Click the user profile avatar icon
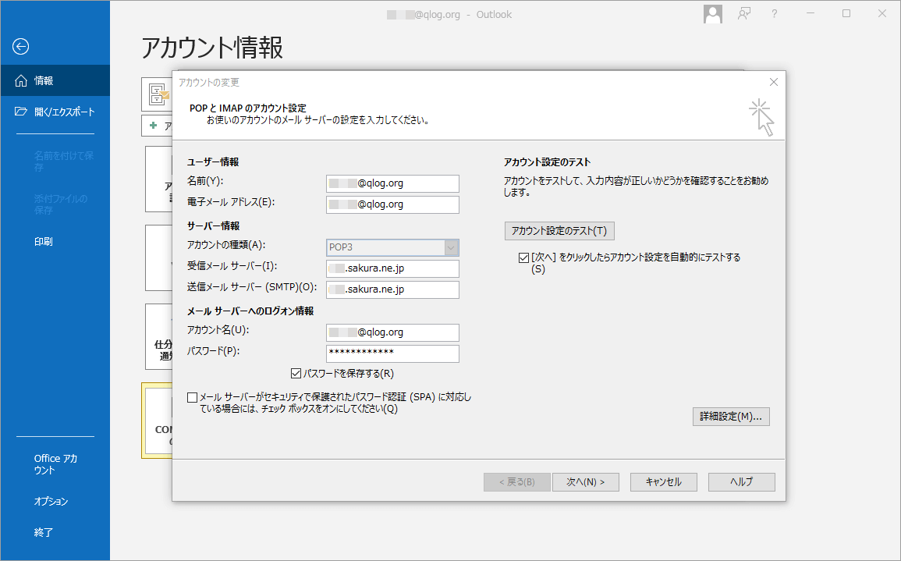901x561 pixels. (x=712, y=14)
